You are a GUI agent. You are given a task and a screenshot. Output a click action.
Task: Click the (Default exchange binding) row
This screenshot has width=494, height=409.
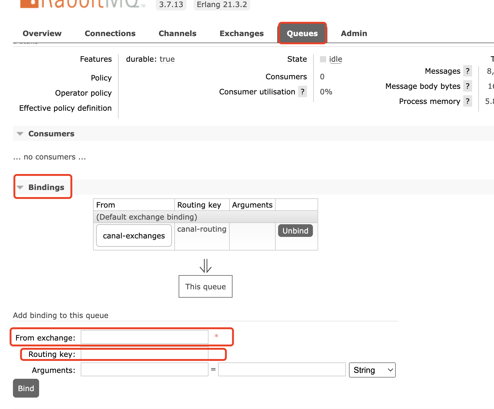click(x=205, y=217)
